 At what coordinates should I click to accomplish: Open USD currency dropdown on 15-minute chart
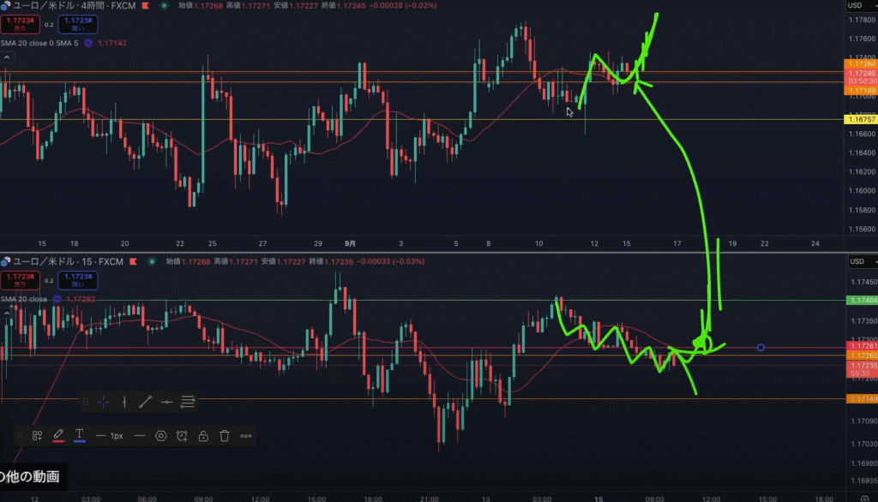863,261
